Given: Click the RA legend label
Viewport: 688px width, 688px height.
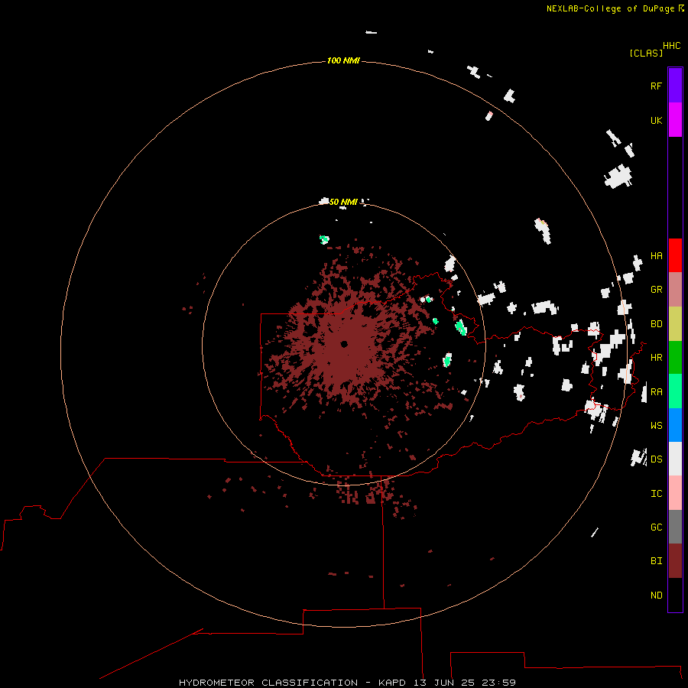Looking at the screenshot, I should 656,392.
